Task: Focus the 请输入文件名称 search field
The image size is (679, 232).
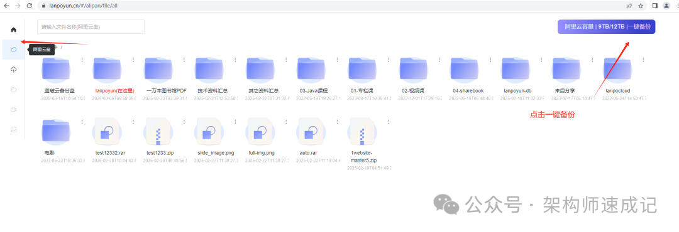Action: pos(91,27)
